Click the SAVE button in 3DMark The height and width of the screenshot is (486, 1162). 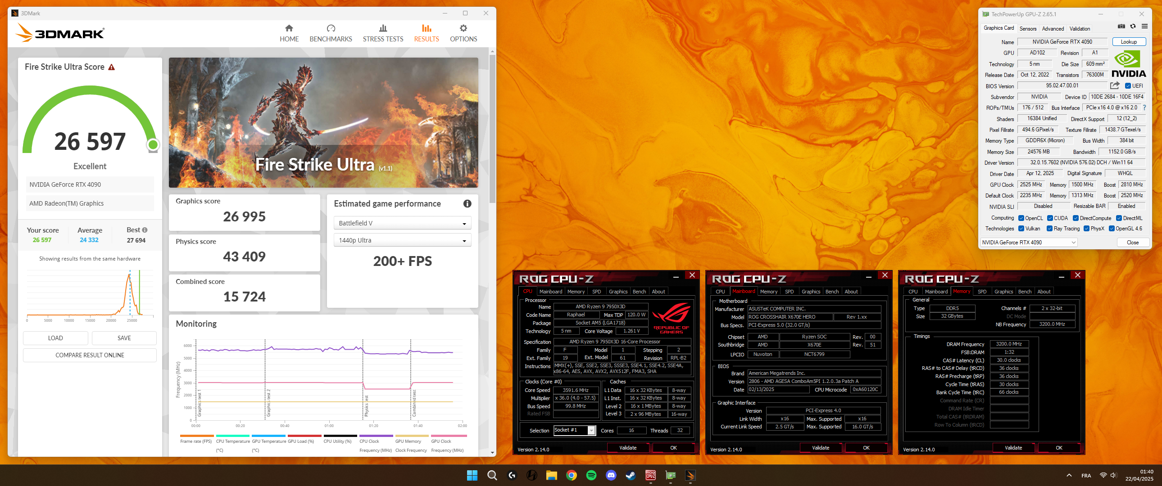[124, 338]
